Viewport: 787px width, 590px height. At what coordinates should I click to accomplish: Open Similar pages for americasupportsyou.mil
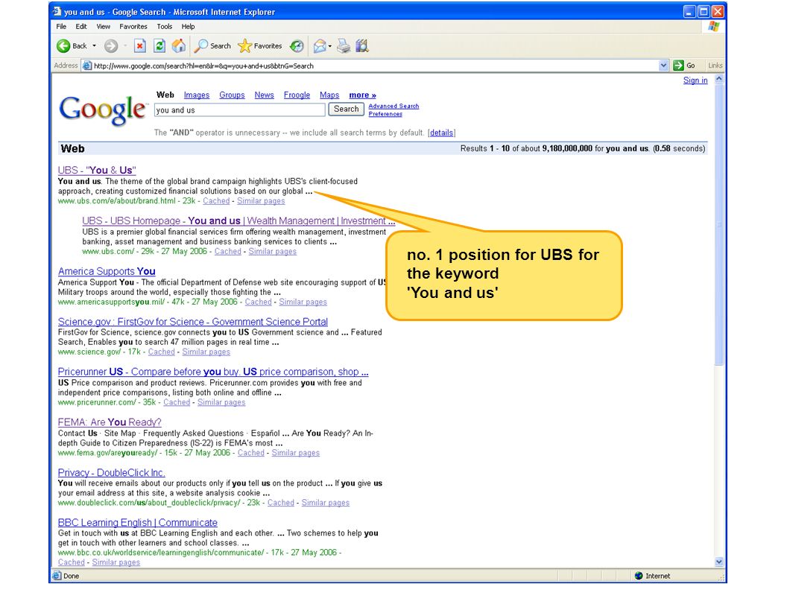pyautogui.click(x=303, y=302)
